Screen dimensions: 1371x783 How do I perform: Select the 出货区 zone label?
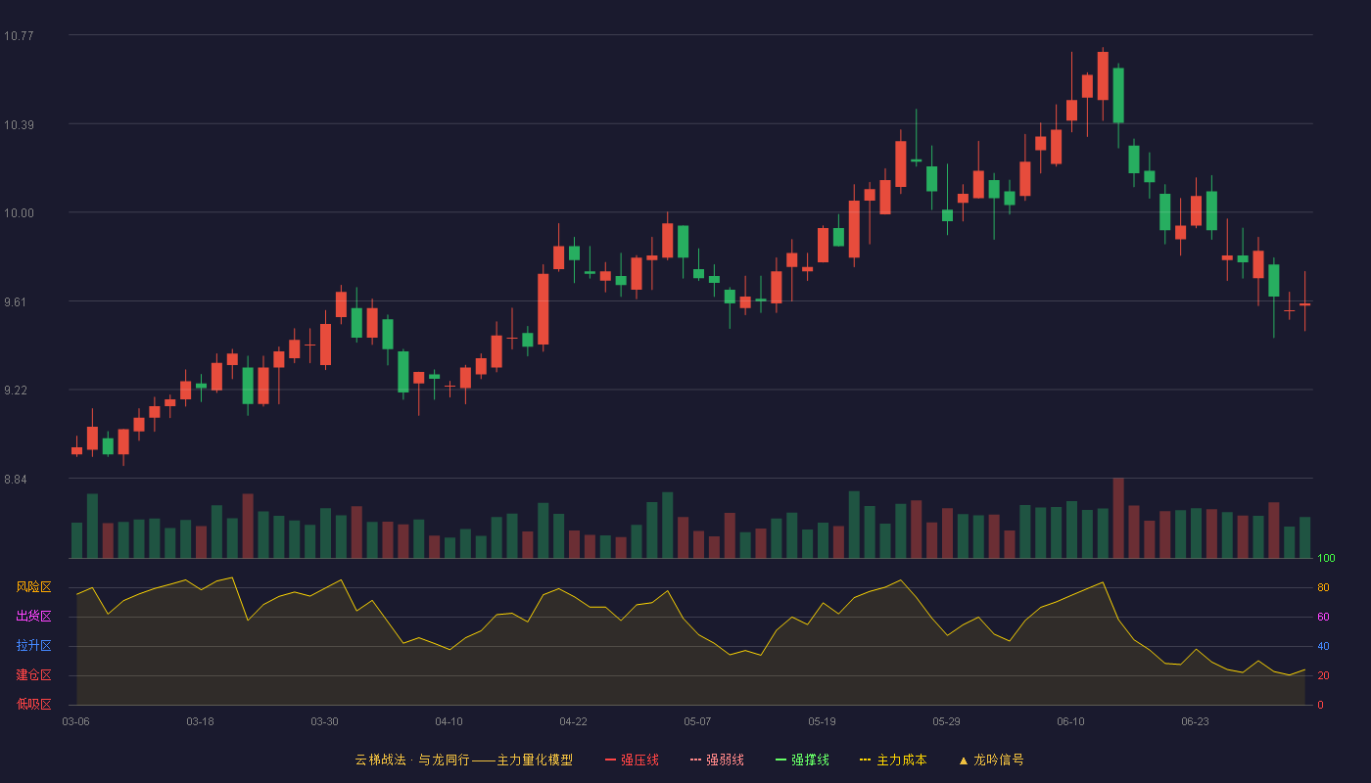click(33, 617)
